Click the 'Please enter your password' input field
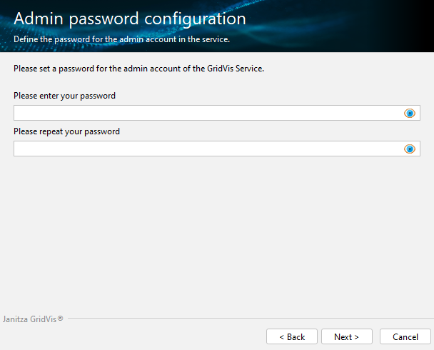The width and height of the screenshot is (434, 350). 207,113
